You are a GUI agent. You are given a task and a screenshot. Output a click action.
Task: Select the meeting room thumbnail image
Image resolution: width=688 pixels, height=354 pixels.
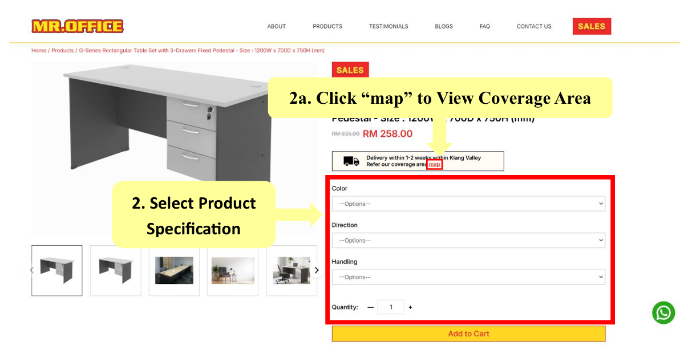[x=174, y=270]
